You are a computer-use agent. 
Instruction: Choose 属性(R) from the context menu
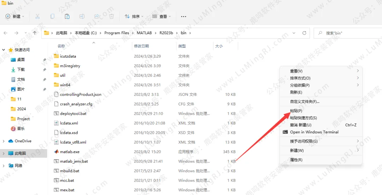[296, 160]
